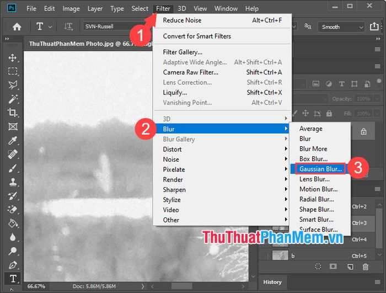Create new channel icon
The width and height of the screenshot is (386, 293).
(350, 267)
